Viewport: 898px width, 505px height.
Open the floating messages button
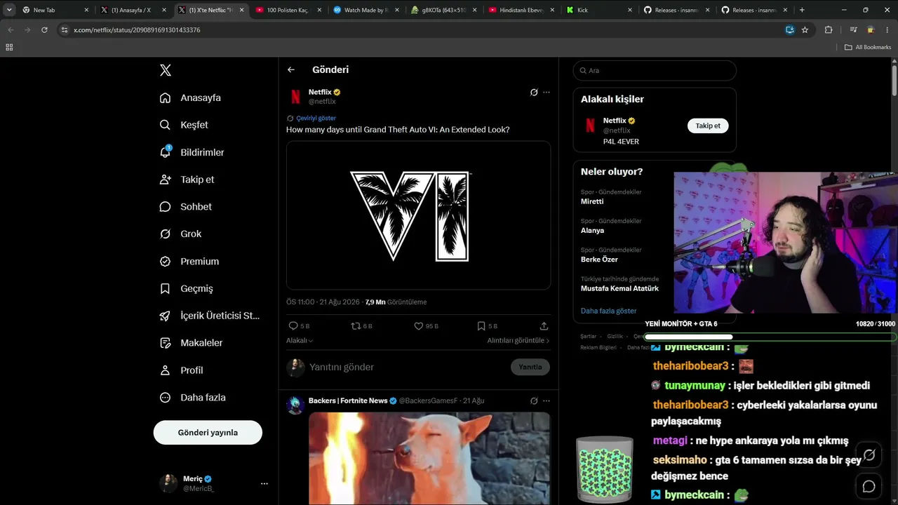click(869, 486)
